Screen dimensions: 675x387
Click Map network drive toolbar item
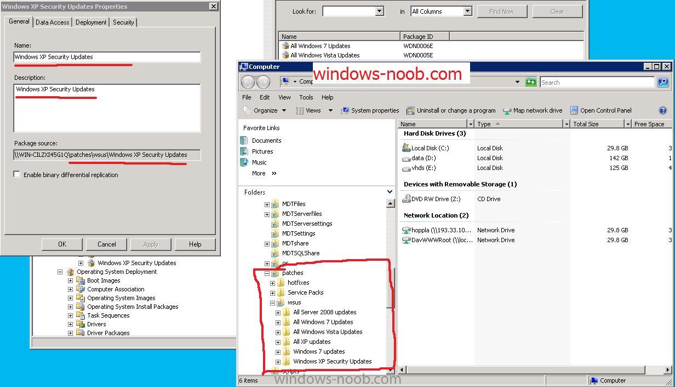(x=533, y=110)
